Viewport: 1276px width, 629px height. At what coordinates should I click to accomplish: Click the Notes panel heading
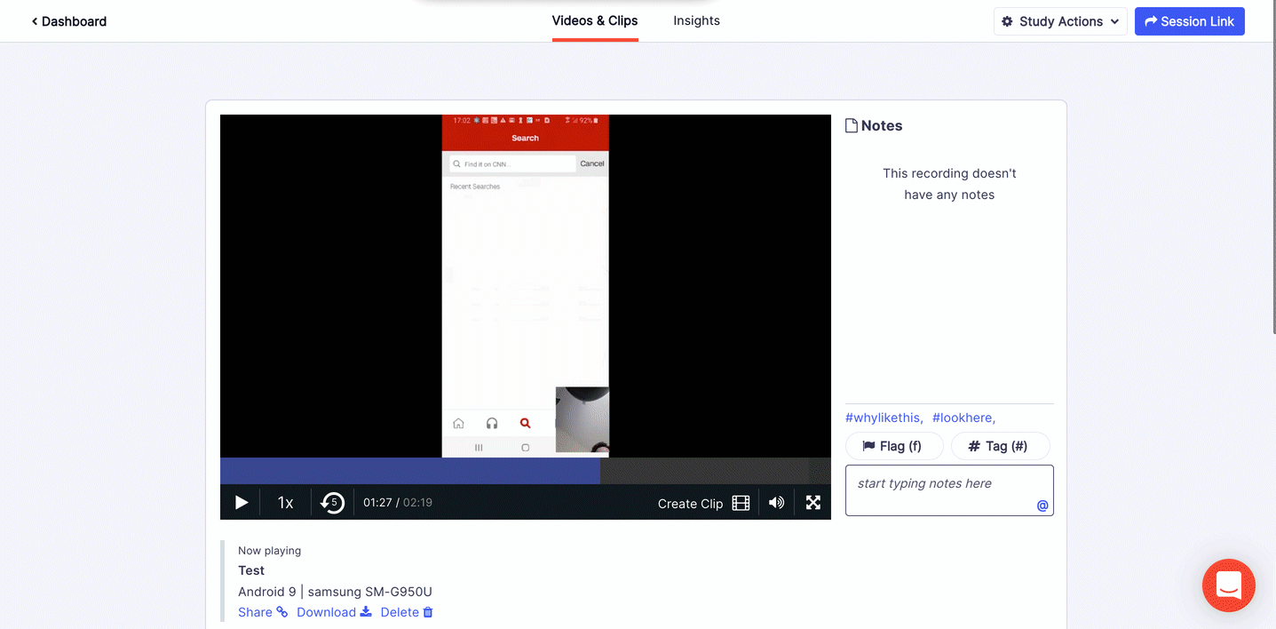click(874, 126)
